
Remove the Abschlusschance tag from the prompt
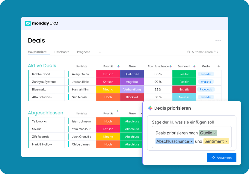pyautogui.click(x=191, y=141)
